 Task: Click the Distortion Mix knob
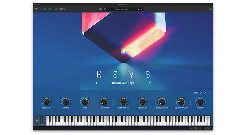(124, 101)
